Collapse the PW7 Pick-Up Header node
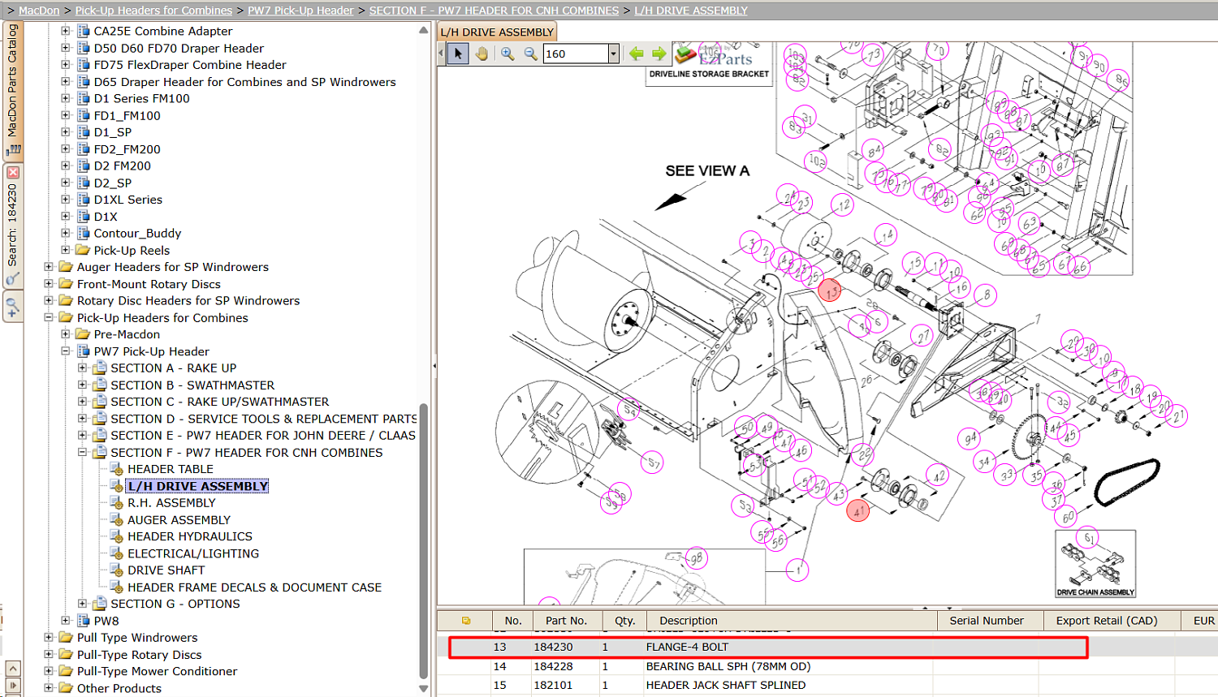This screenshot has height=697, width=1218. [x=66, y=351]
